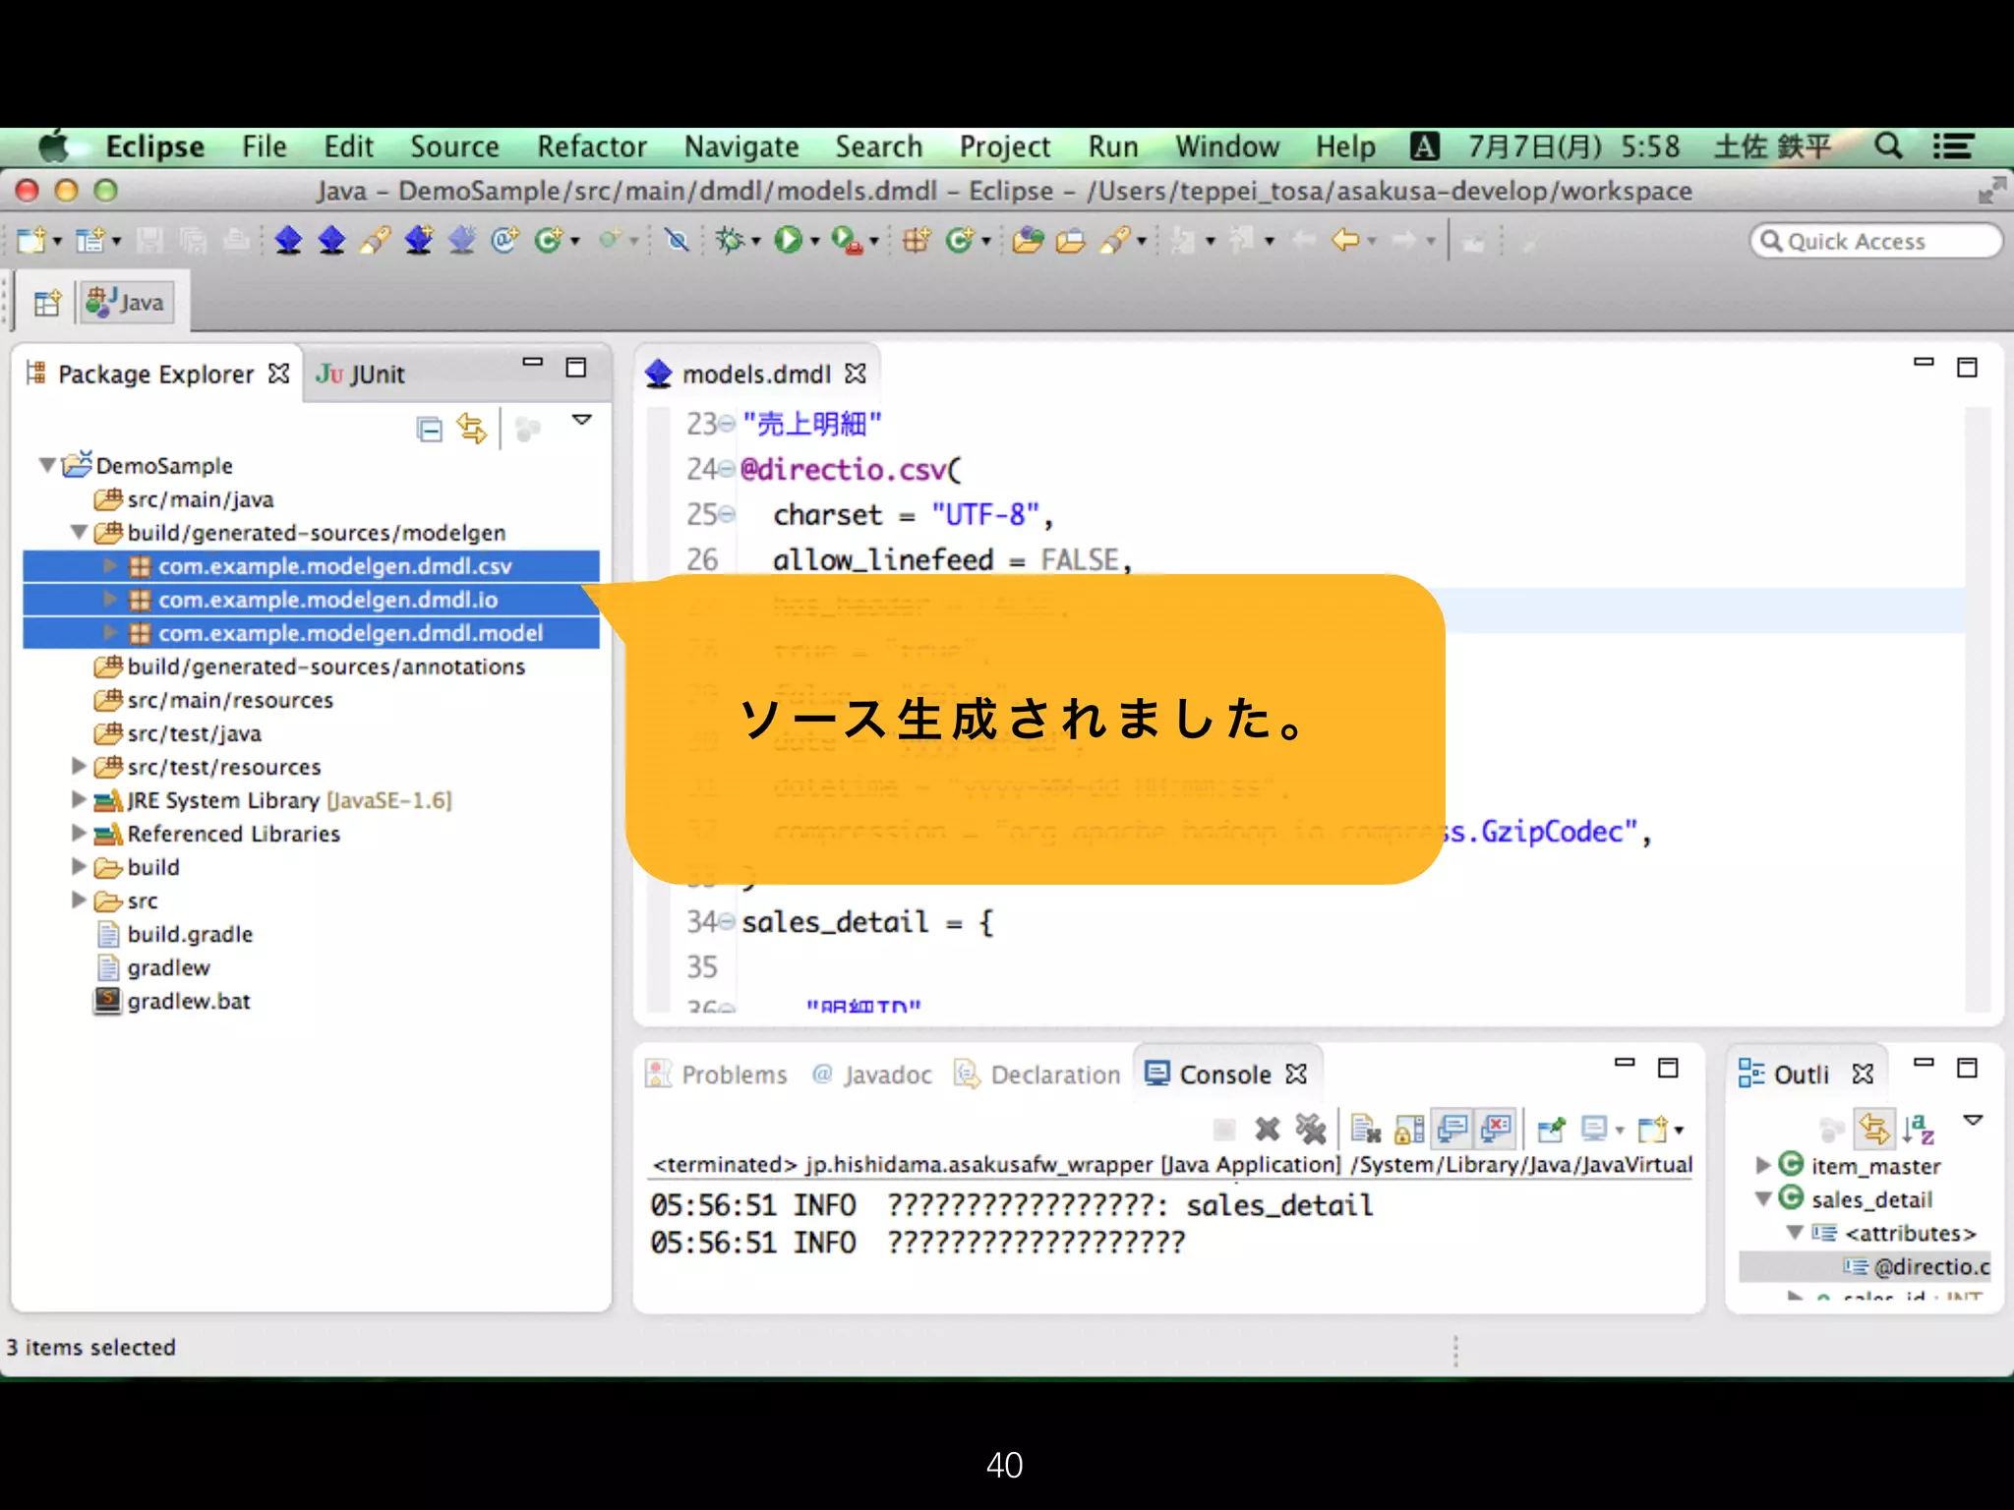Expand Referenced Libraries node
This screenshot has width=2014, height=1510.
[79, 833]
